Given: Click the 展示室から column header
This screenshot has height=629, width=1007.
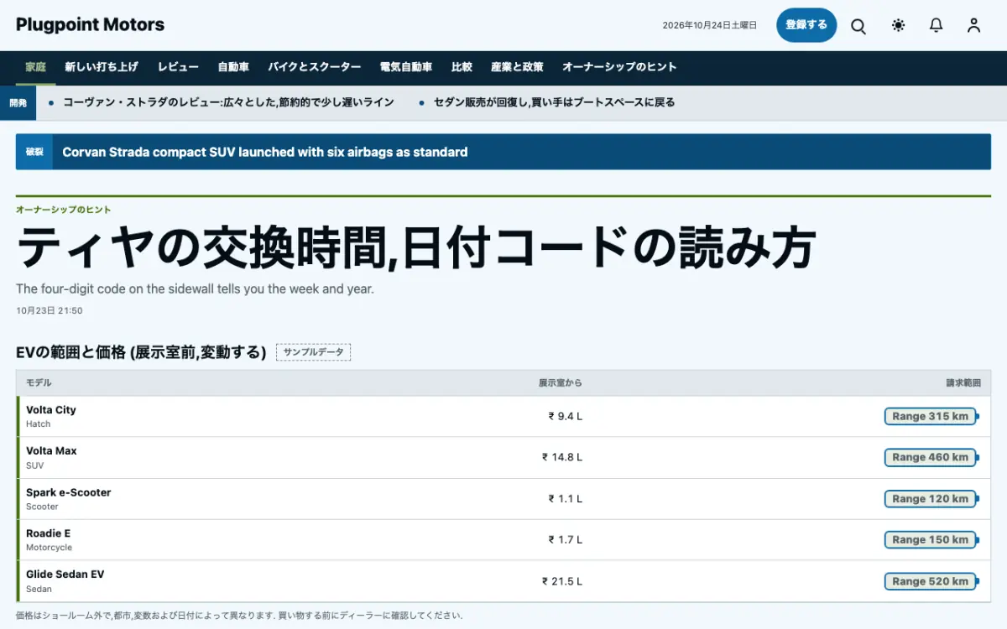Looking at the screenshot, I should [x=561, y=382].
